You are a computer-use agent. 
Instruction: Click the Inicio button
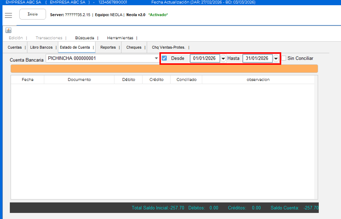coord(32,14)
